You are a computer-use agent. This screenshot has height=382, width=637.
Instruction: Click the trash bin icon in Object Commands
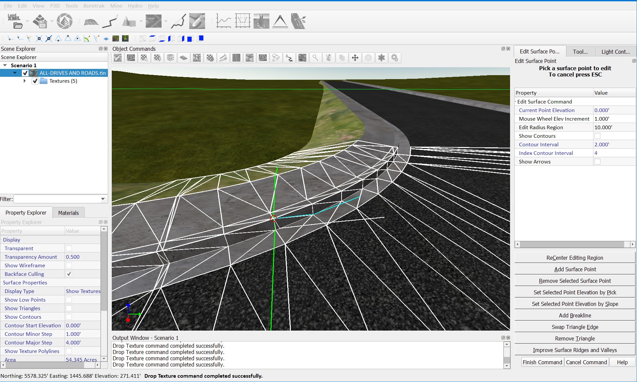click(329, 58)
